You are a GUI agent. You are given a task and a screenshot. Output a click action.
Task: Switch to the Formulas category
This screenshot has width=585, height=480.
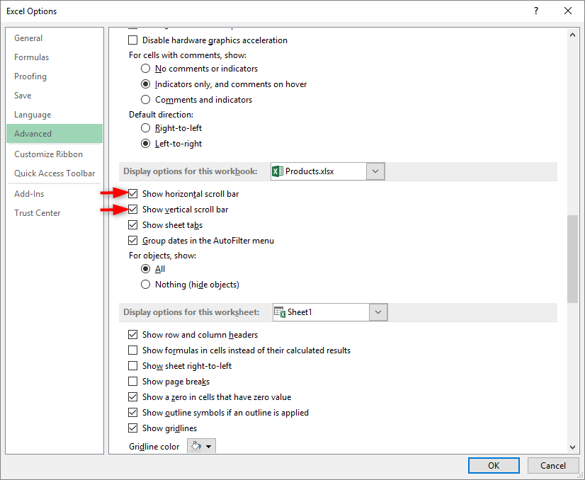tap(32, 57)
